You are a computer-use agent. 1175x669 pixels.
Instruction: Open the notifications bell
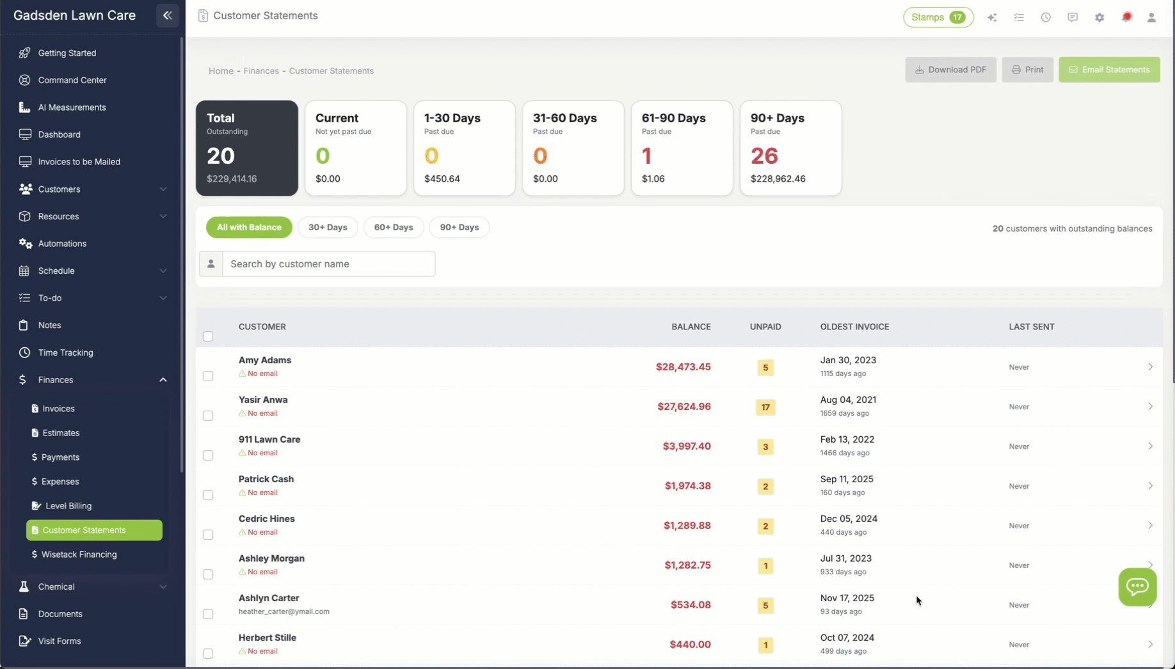click(1126, 17)
